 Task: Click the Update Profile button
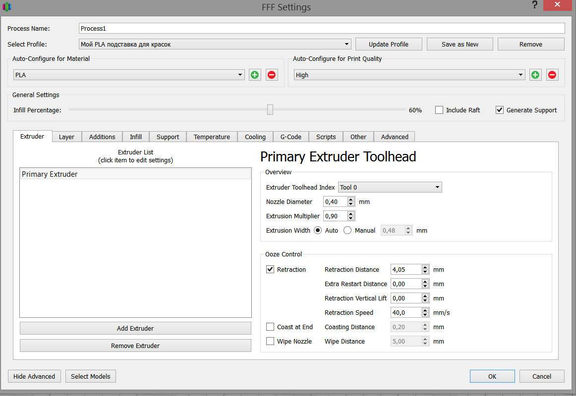pyautogui.click(x=389, y=45)
